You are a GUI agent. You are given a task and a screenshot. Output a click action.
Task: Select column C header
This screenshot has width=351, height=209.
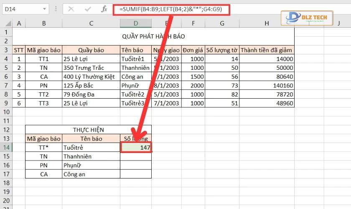[91, 23]
